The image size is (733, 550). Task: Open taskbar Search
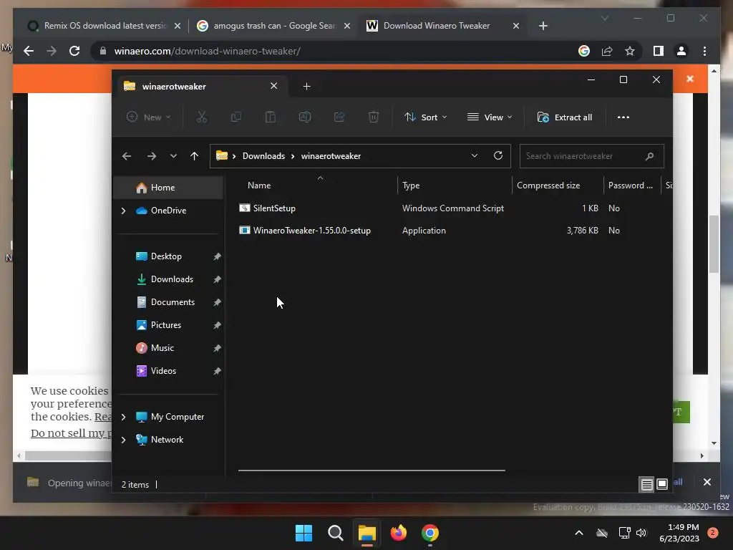(335, 533)
